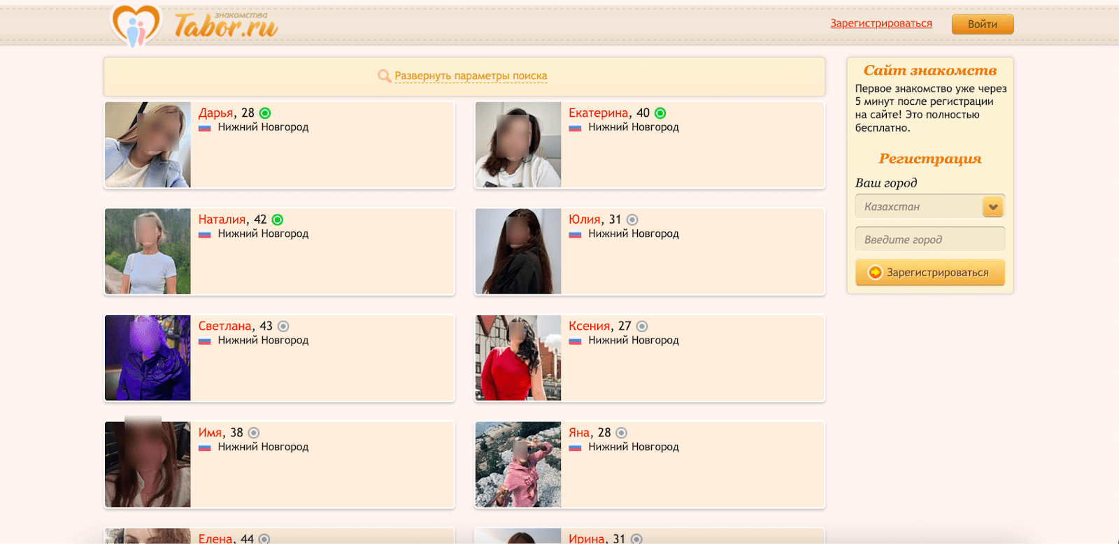
Task: Open Дарья's profile photo
Action: pos(148,145)
